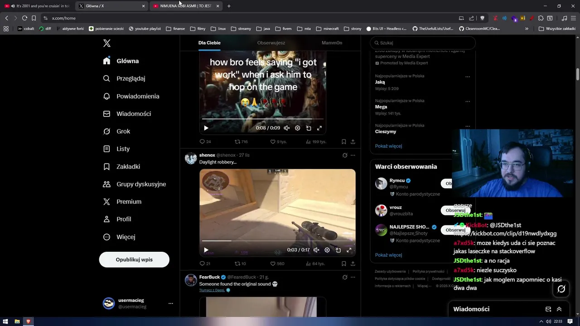
Task: Open the Cieszymy trending topic
Action: pos(386,131)
